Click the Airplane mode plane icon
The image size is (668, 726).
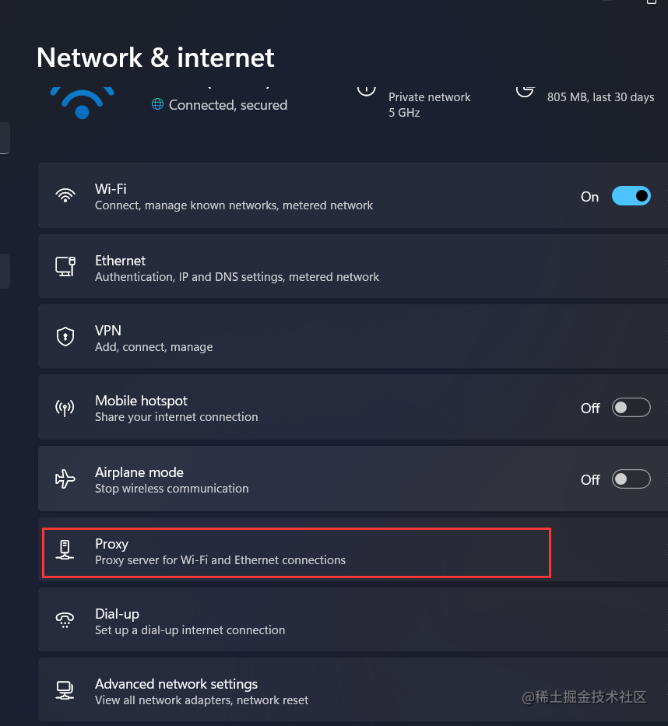[x=65, y=479]
